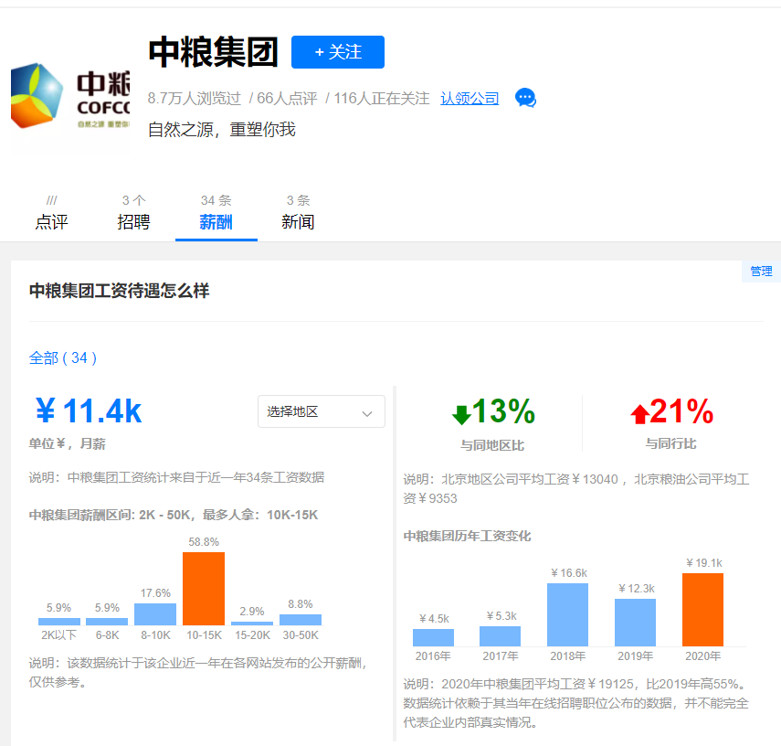Select the 新闻 tab
Viewport: 781px width, 746px height.
tap(299, 221)
